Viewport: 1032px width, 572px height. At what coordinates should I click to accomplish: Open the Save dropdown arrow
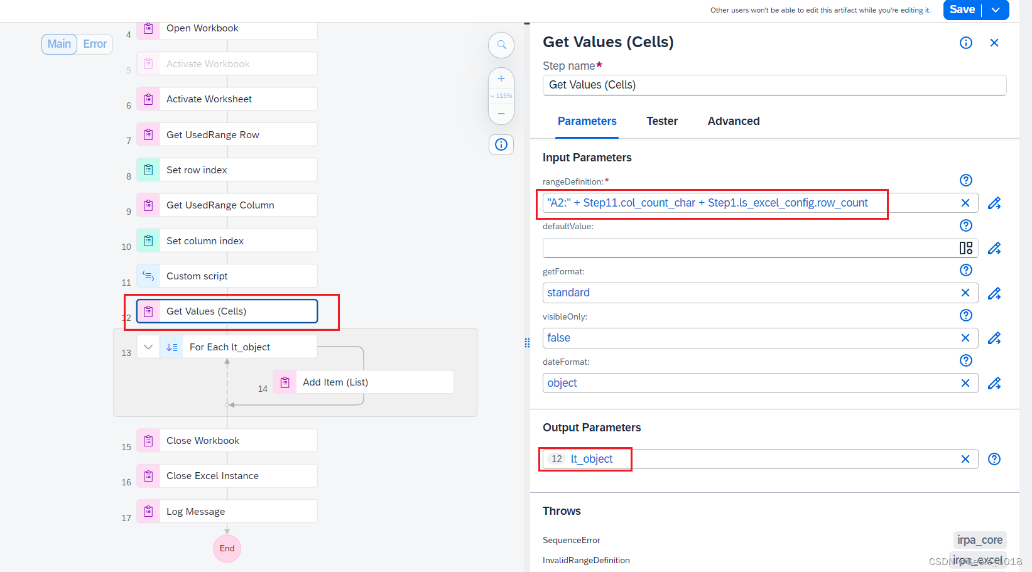tap(996, 10)
